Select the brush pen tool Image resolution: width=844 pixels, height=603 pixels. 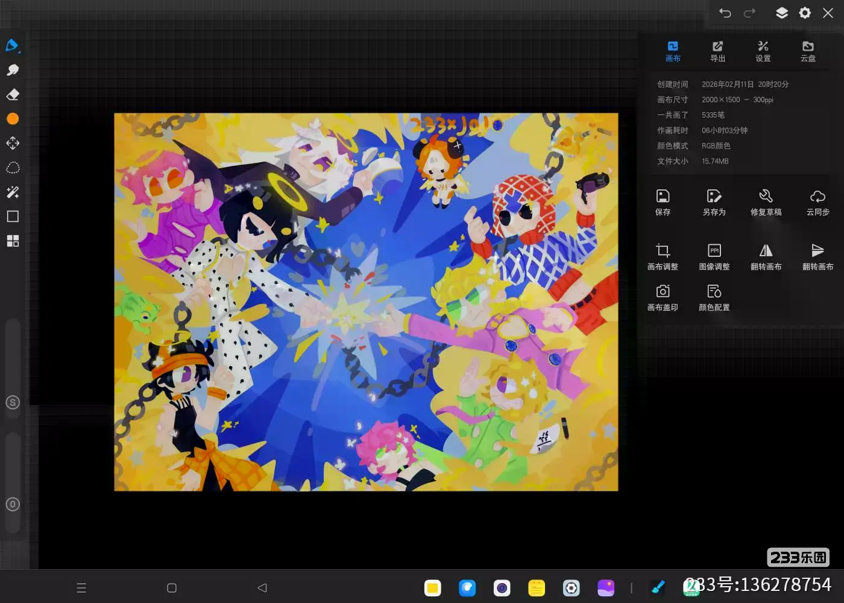coord(12,46)
